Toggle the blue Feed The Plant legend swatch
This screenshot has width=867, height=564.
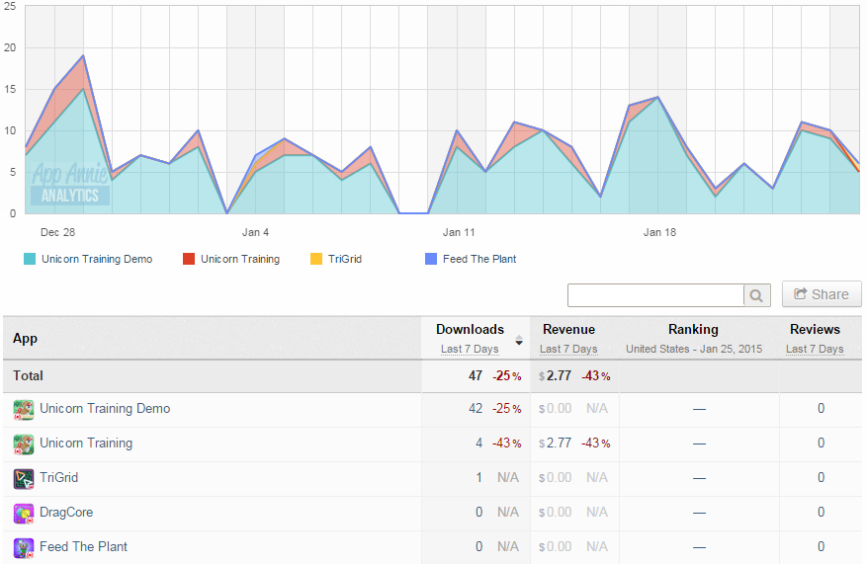point(431,259)
